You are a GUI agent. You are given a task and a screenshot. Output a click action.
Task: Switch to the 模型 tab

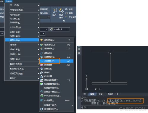point(92,94)
